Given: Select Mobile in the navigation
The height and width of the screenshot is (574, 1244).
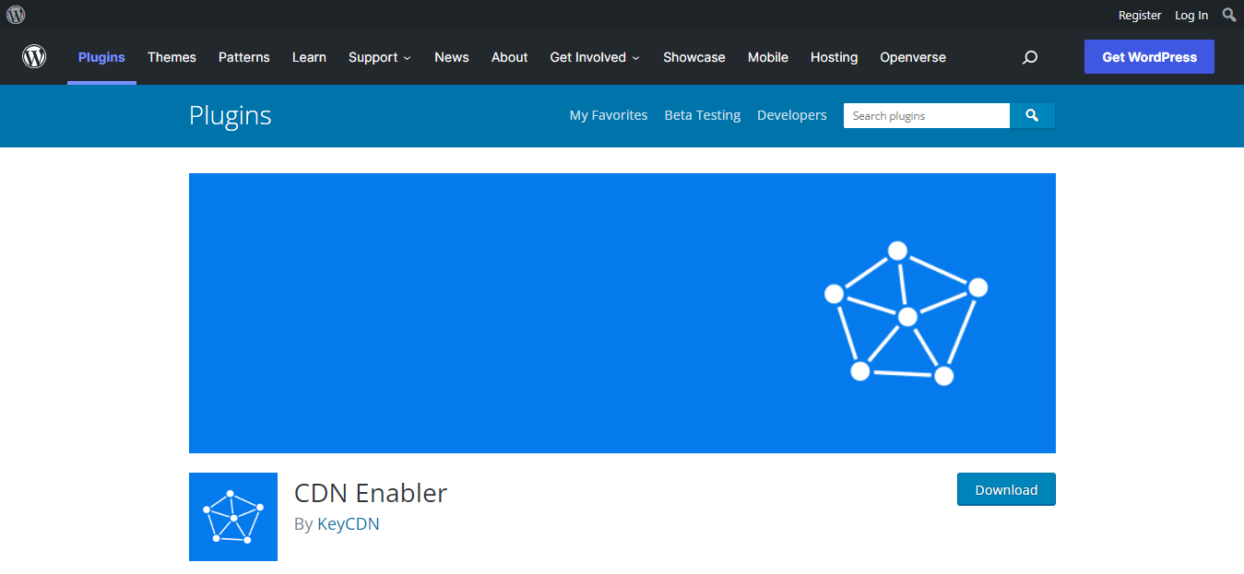Looking at the screenshot, I should (768, 57).
